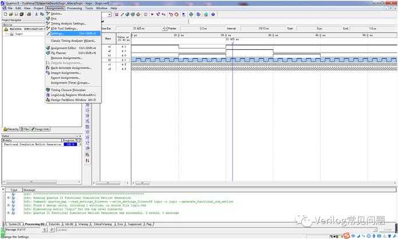Switch to the Design Units tab
The image size is (398, 239).
point(40,129)
